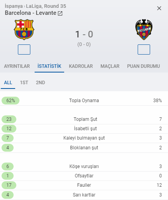The image size is (168, 200).
Task: Click the 62% possession badge
Action: pyautogui.click(x=10, y=101)
